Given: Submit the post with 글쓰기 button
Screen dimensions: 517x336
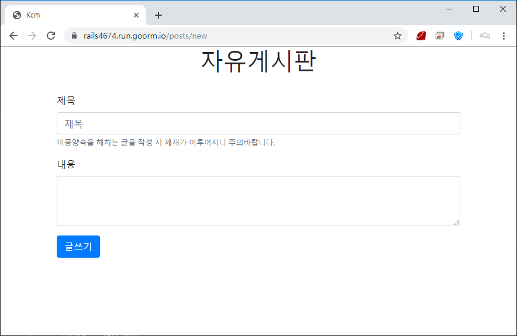Looking at the screenshot, I should (78, 247).
